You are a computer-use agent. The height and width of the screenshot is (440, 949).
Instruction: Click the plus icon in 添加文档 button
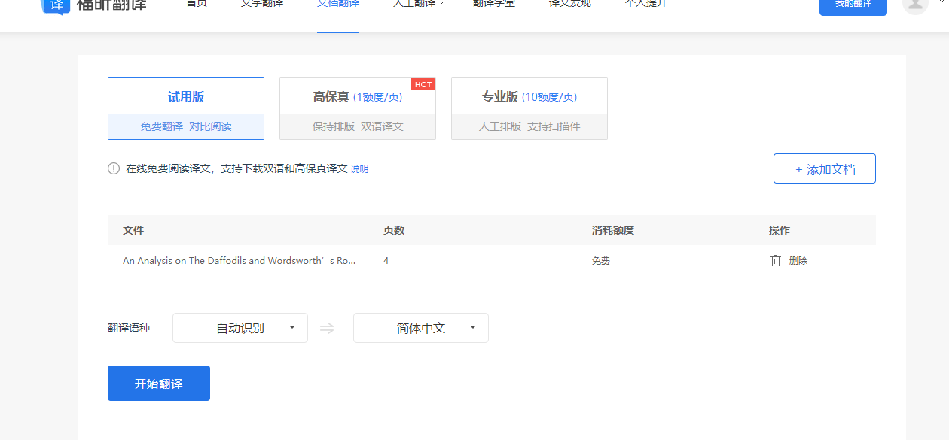tap(800, 168)
